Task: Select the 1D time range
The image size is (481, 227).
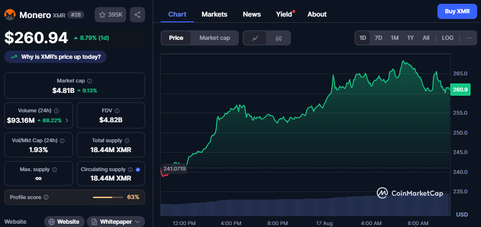Action: (363, 38)
